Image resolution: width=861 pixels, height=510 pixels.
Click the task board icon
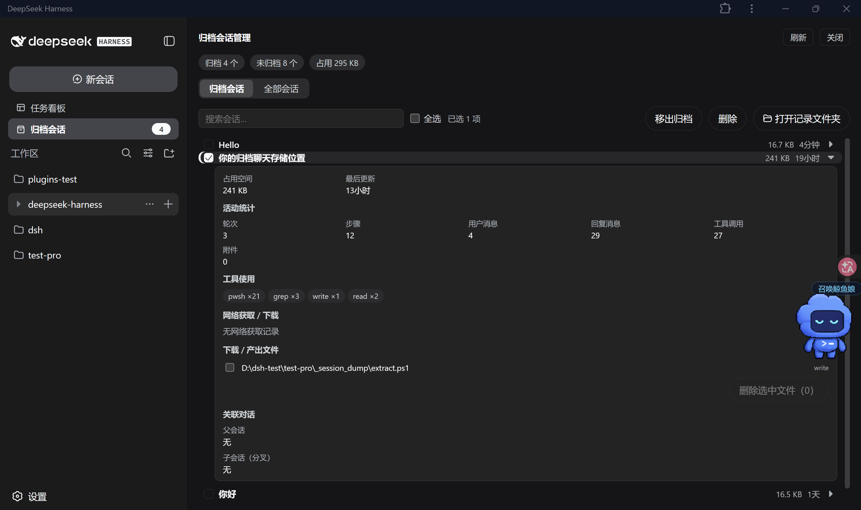point(21,108)
